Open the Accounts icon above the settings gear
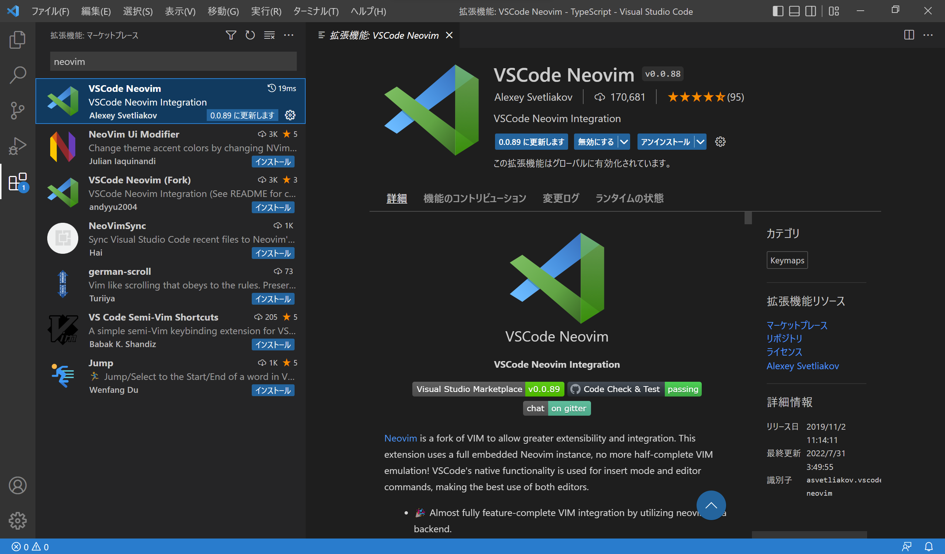 tap(17, 485)
